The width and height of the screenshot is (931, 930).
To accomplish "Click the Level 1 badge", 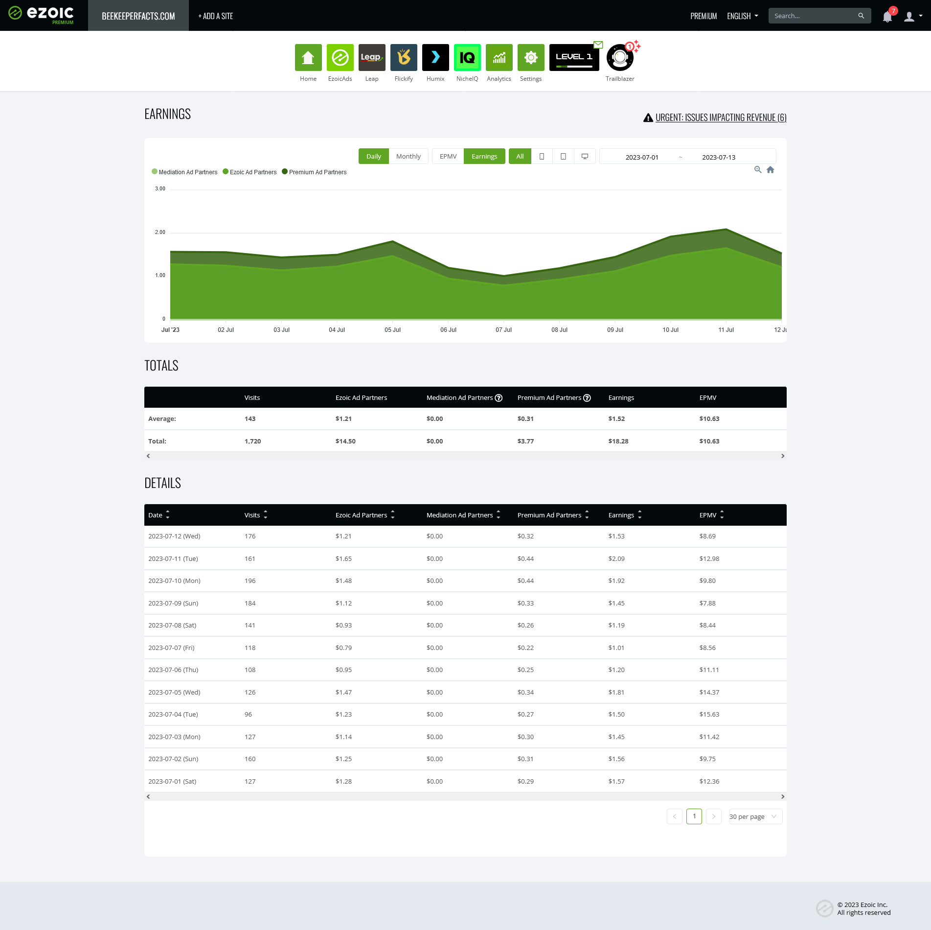I will click(x=574, y=58).
